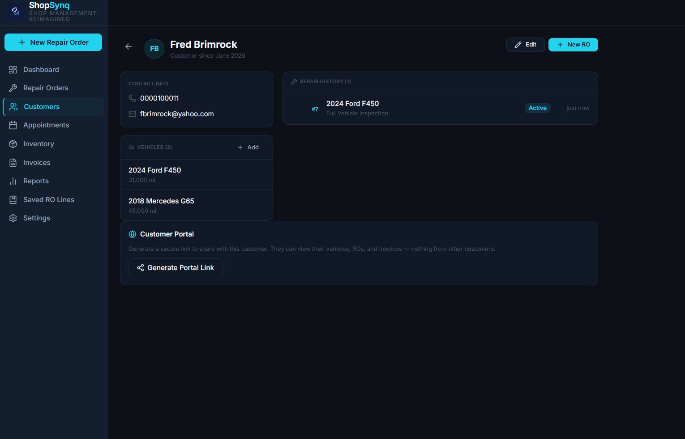The image size is (685, 439).
Task: Select Customers in the sidebar
Action: pyautogui.click(x=54, y=107)
